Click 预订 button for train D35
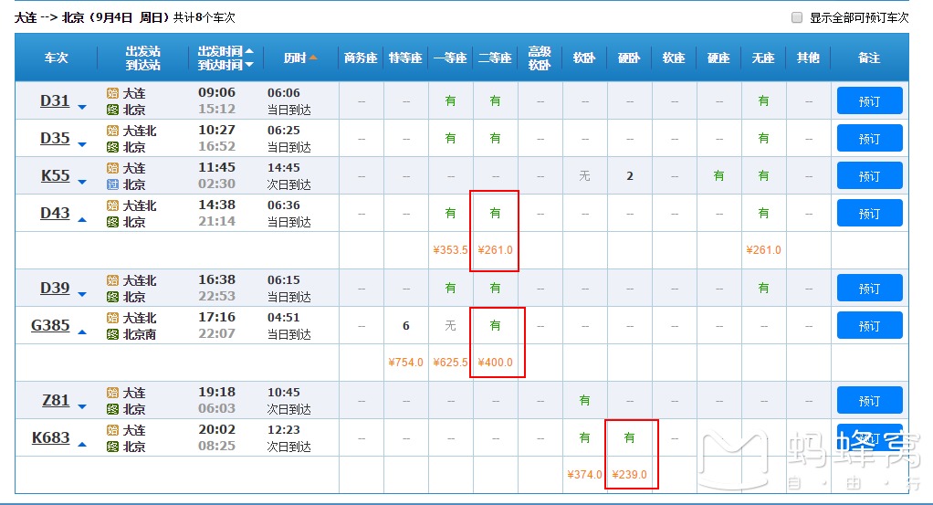 coord(869,138)
